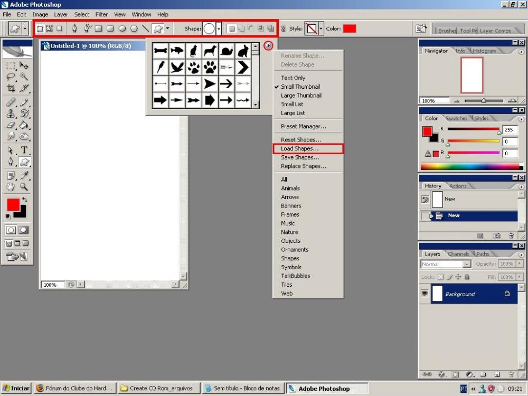The image size is (528, 396).
Task: Choose the Eyedropper tool
Action: (24, 175)
